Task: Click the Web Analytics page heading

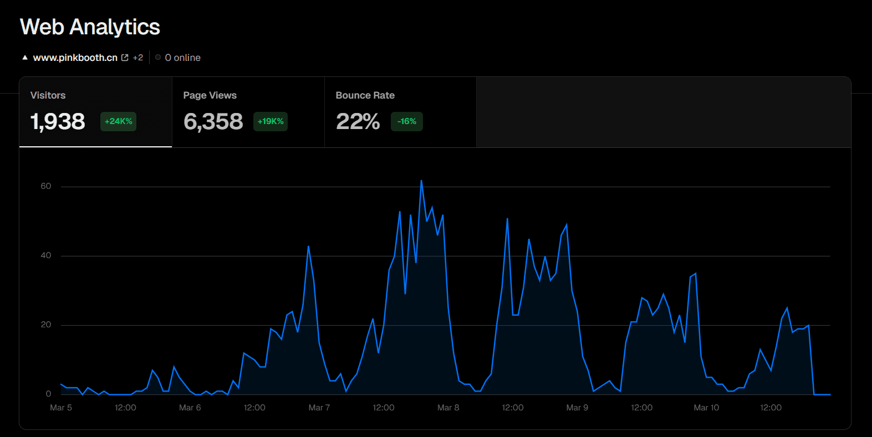Action: tap(90, 27)
